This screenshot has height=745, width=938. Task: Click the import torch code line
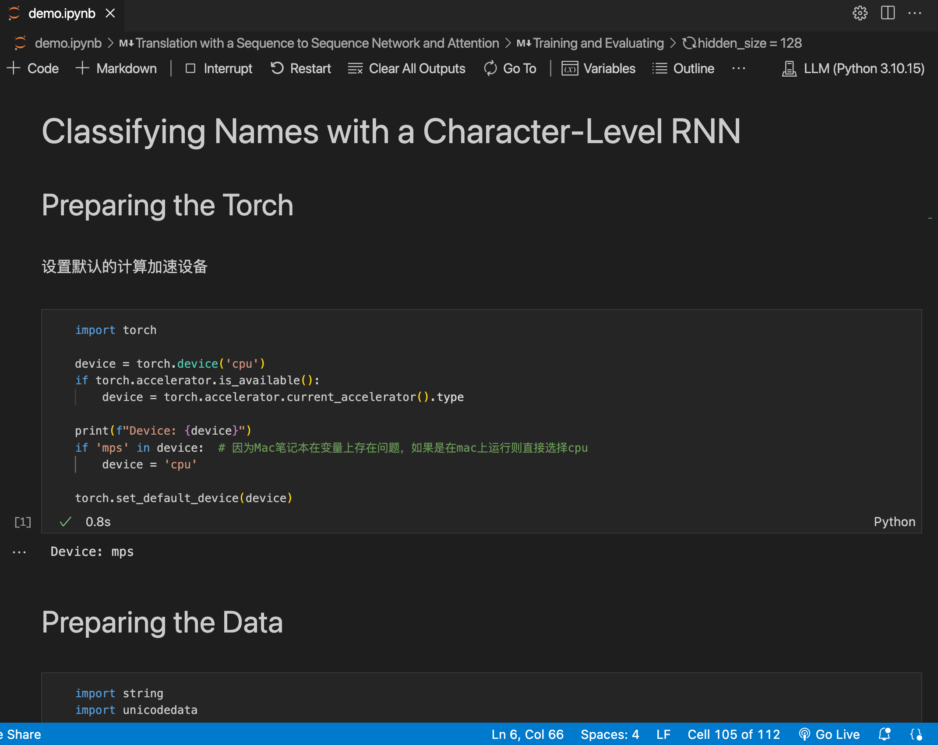click(116, 330)
